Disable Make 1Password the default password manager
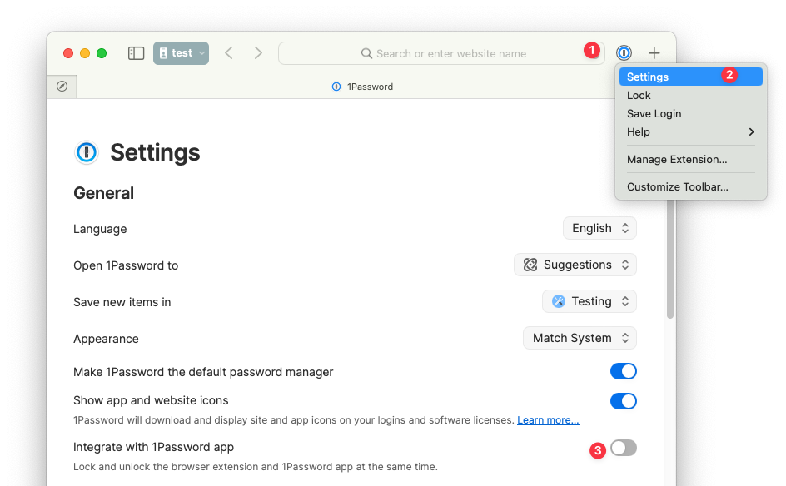786x486 pixels. [623, 371]
